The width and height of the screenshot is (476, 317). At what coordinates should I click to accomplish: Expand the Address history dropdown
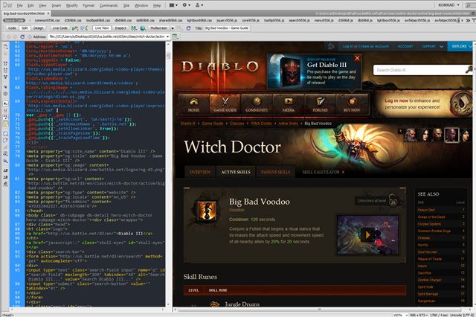[167, 36]
